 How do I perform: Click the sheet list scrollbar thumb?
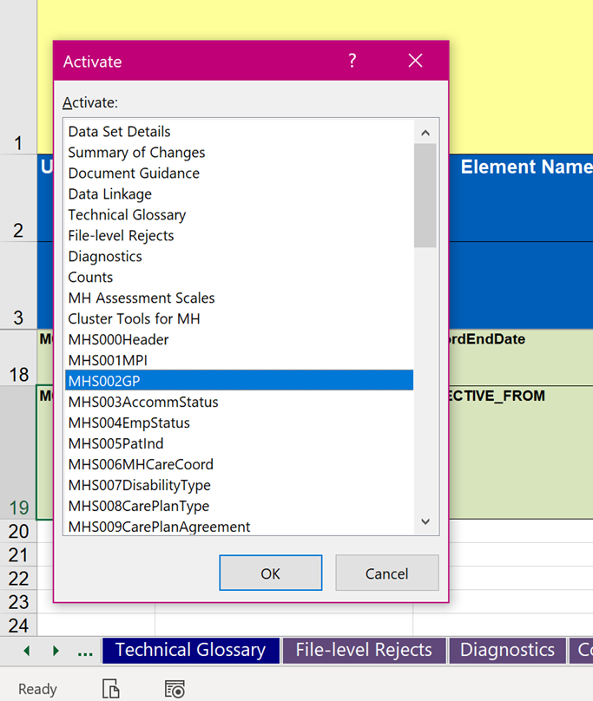(x=425, y=195)
